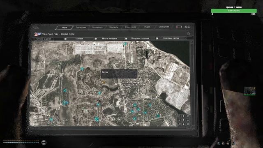The width and height of the screenshot is (263, 148).
Task: Open the Радио tab
Action: [x=147, y=27]
